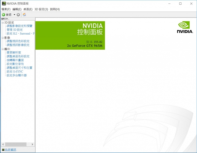197x153 pixels.
Task: Close the NVIDIA control panel window
Action: pyautogui.click(x=191, y=4)
